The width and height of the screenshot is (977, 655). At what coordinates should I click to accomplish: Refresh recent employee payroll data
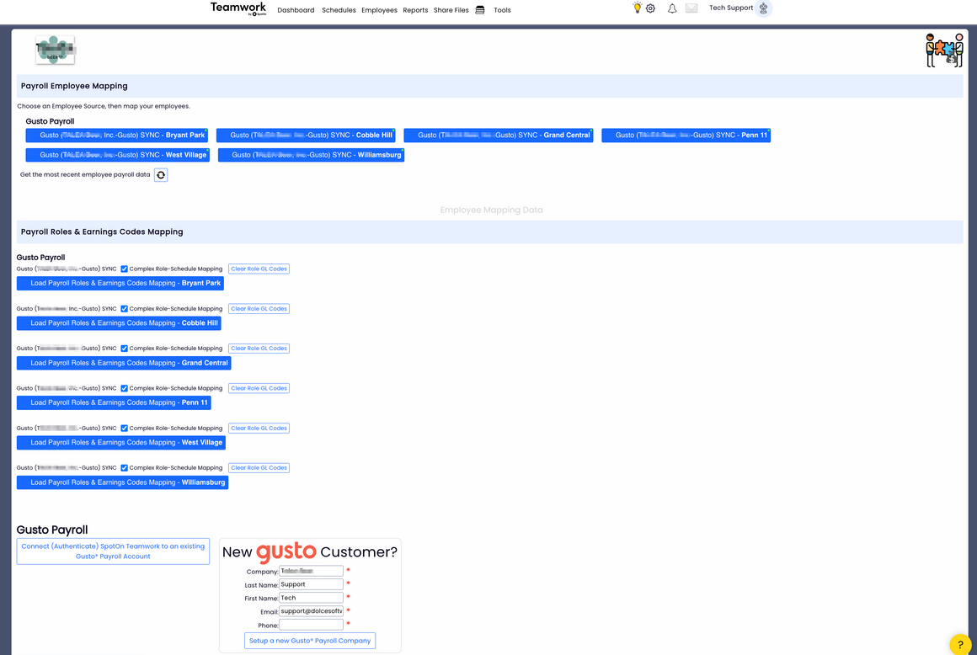pos(161,175)
